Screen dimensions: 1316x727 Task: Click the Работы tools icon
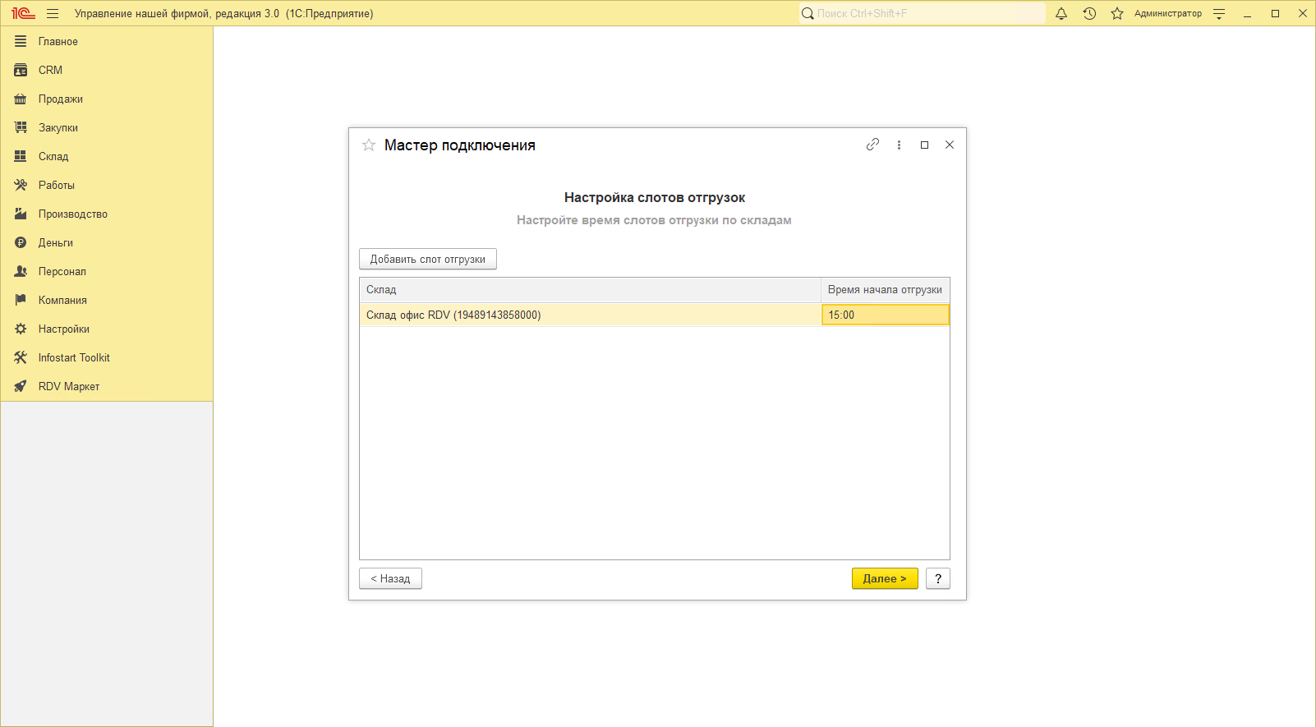21,185
